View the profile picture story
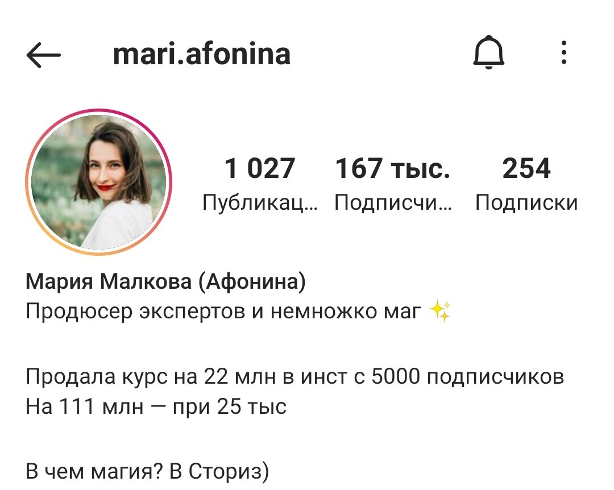This screenshot has height=490, width=614. pos(99,182)
